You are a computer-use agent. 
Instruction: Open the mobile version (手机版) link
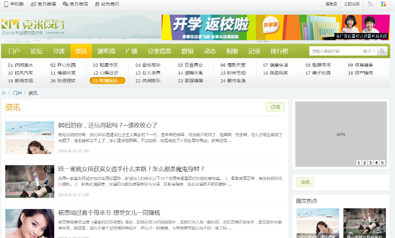tap(14, 4)
